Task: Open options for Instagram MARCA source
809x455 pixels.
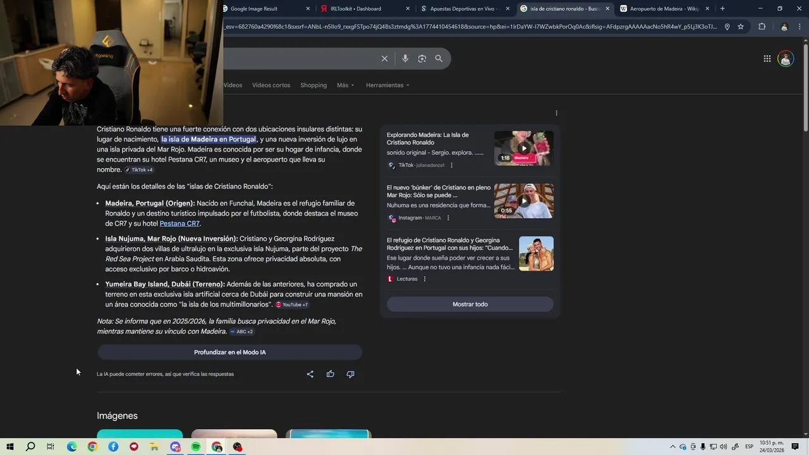Action: coord(448,218)
